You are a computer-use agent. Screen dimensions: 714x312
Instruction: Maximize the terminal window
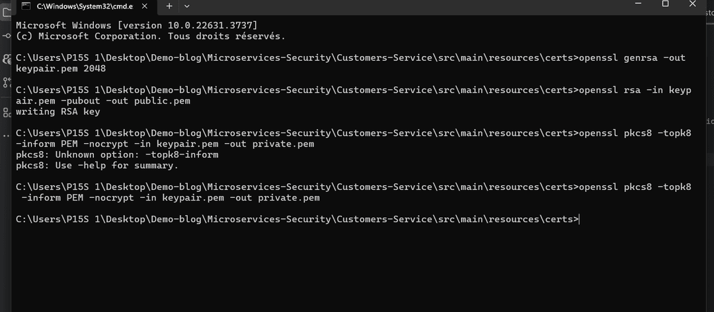coord(665,4)
